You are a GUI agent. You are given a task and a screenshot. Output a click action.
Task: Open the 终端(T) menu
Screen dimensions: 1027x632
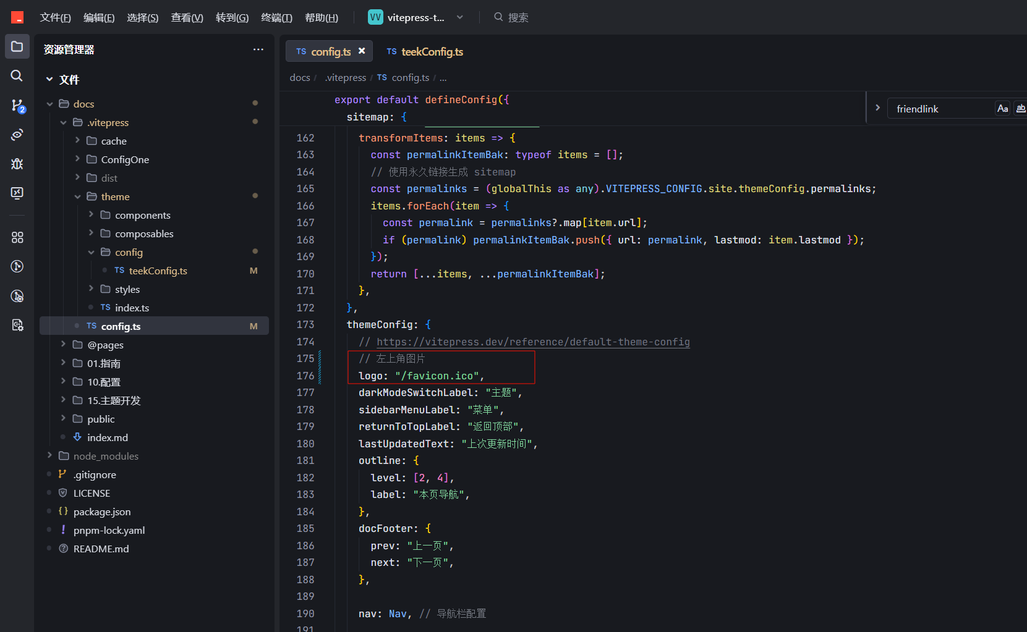[276, 17]
